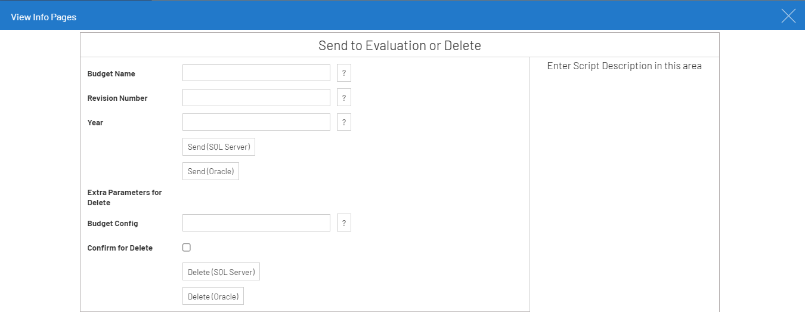Click the Confirm for Delete label
This screenshot has width=805, height=315.
coord(120,248)
